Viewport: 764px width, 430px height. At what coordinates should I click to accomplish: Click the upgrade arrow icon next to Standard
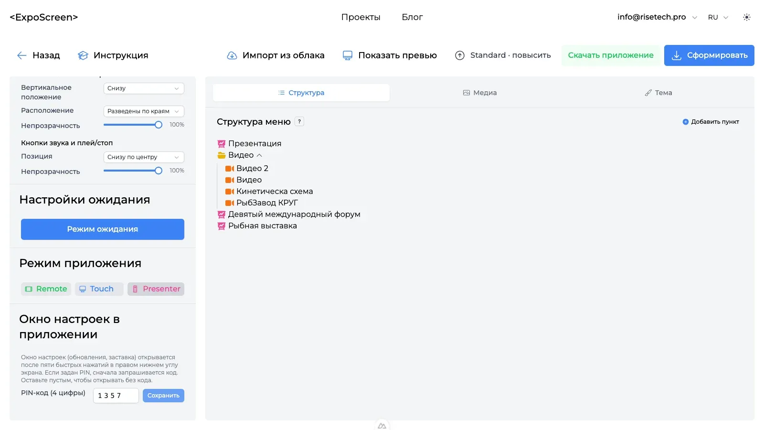460,55
